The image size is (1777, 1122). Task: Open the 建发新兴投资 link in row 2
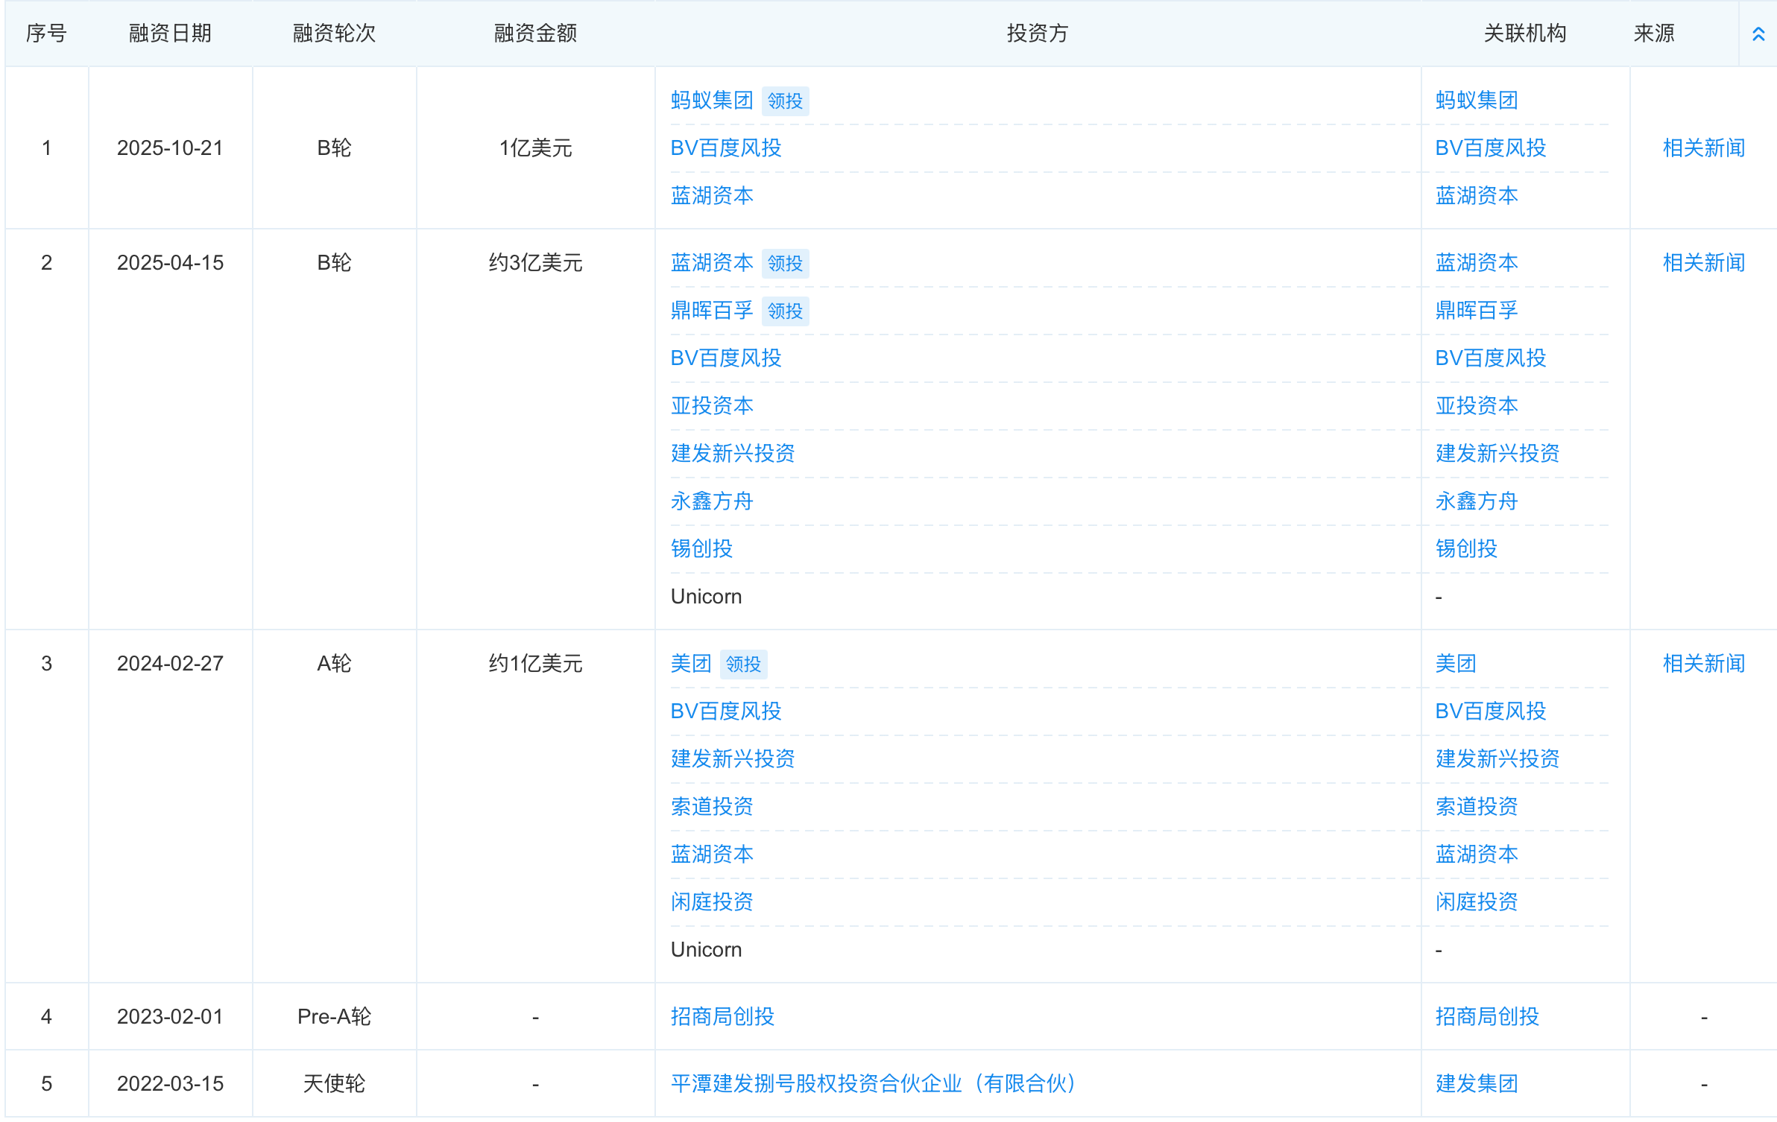pos(733,454)
